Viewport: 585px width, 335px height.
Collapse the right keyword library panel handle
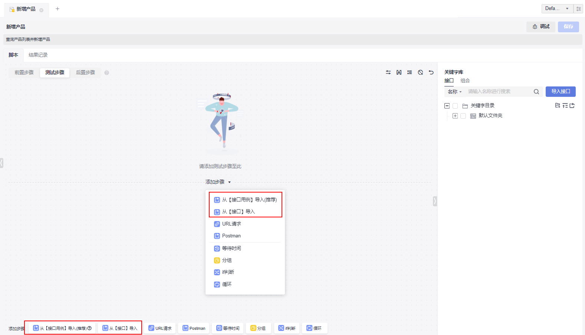(x=435, y=201)
